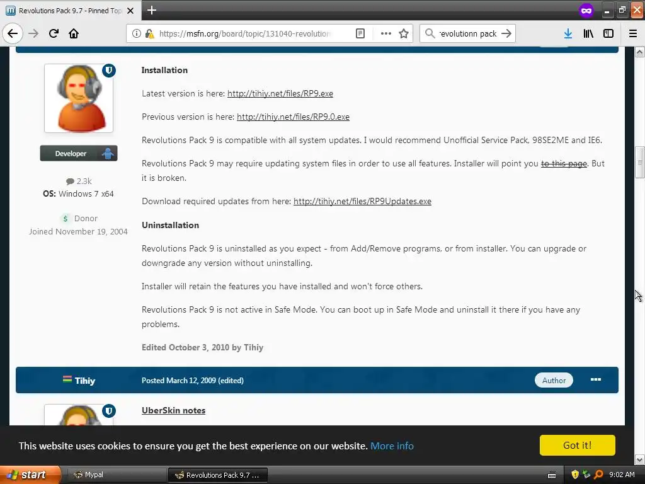This screenshot has height=484, width=645.
Task: Toggle reader view for this page
Action: click(360, 33)
